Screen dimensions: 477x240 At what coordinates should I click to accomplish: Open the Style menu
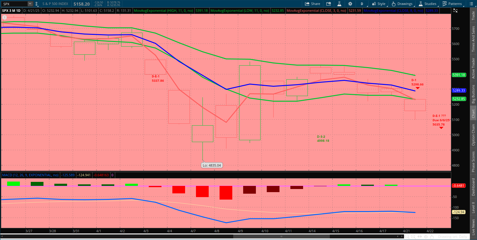tap(379, 4)
